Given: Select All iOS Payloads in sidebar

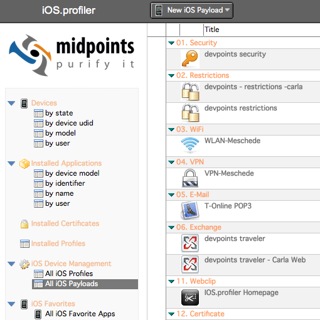Looking at the screenshot, I should coord(85,284).
